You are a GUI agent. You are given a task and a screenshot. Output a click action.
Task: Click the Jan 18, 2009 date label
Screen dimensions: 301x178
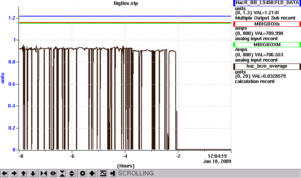tap(217, 161)
